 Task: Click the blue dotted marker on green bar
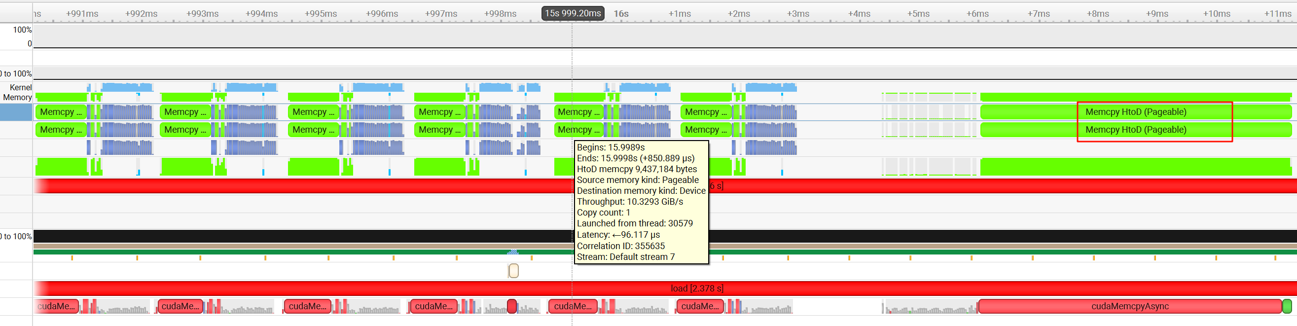[x=512, y=252]
